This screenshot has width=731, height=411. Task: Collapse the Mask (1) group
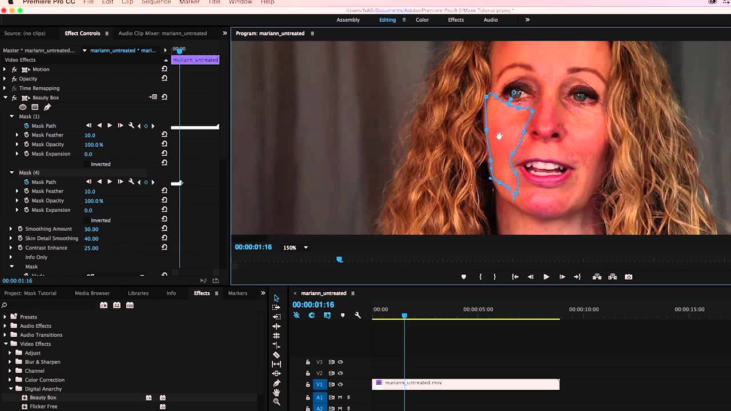(x=11, y=116)
